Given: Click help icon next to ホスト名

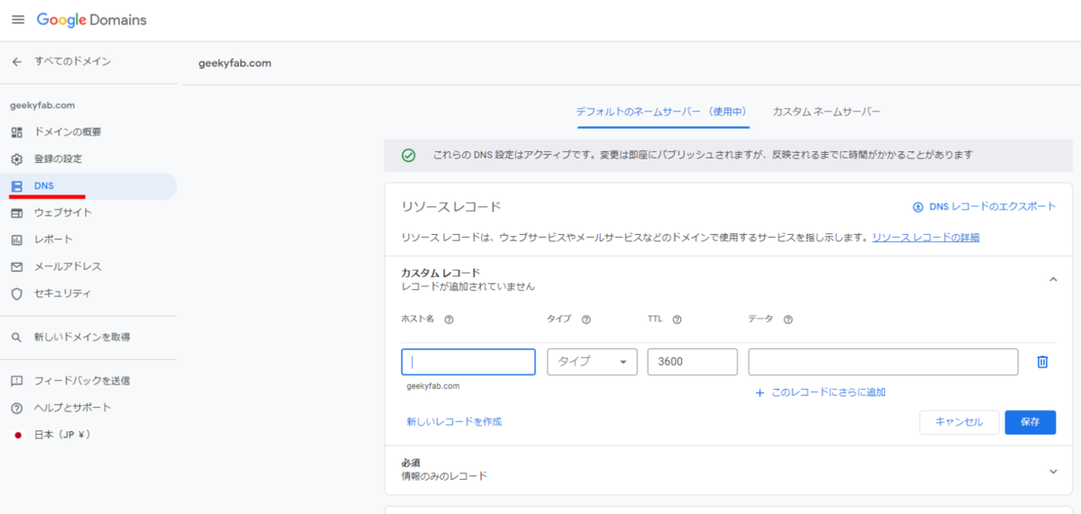Looking at the screenshot, I should tap(449, 320).
